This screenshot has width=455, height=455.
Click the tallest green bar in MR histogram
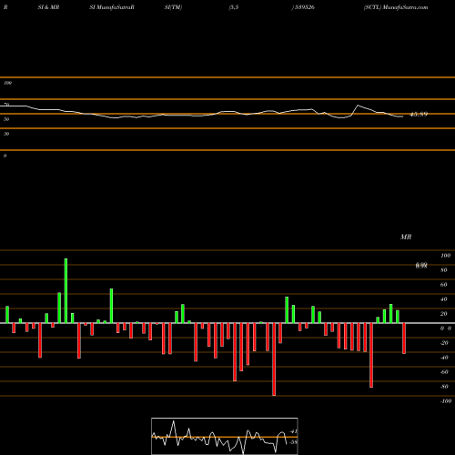[66, 291]
